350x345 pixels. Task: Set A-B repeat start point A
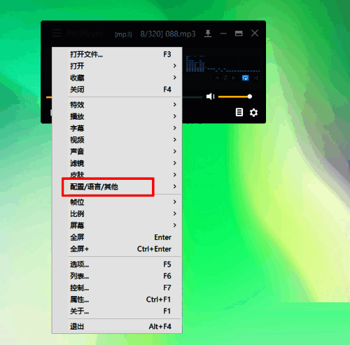217,78
